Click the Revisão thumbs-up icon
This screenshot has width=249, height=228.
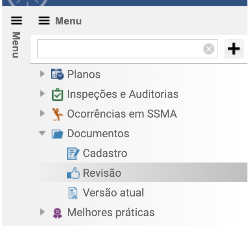[x=73, y=173]
